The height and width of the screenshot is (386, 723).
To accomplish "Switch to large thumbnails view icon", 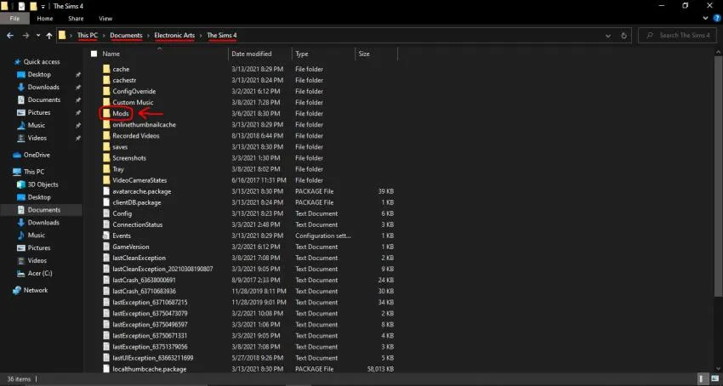I will click(714, 379).
